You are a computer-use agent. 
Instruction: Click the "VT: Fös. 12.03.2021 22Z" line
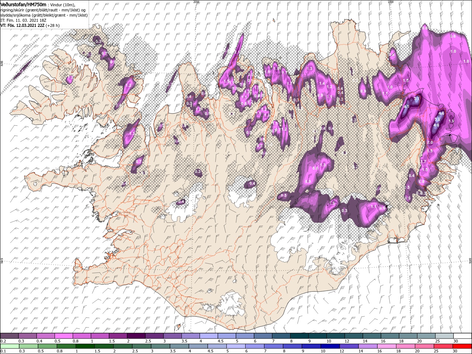coord(30,25)
